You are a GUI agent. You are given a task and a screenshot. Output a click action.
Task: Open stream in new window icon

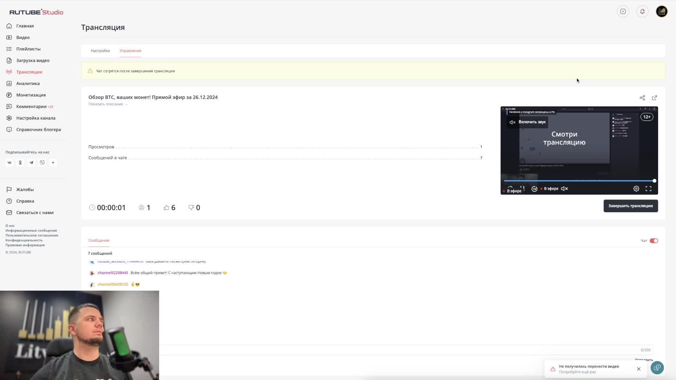[655, 98]
